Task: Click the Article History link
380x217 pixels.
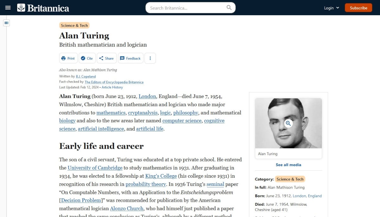Action: point(112,87)
